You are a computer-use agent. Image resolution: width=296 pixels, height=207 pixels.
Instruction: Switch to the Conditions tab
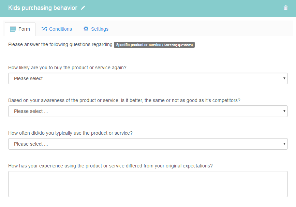point(57,29)
